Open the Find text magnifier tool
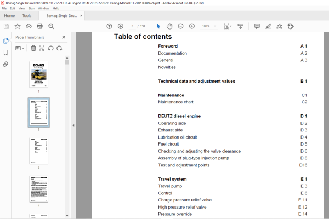Screen dimensions: 329x219 point(51,26)
